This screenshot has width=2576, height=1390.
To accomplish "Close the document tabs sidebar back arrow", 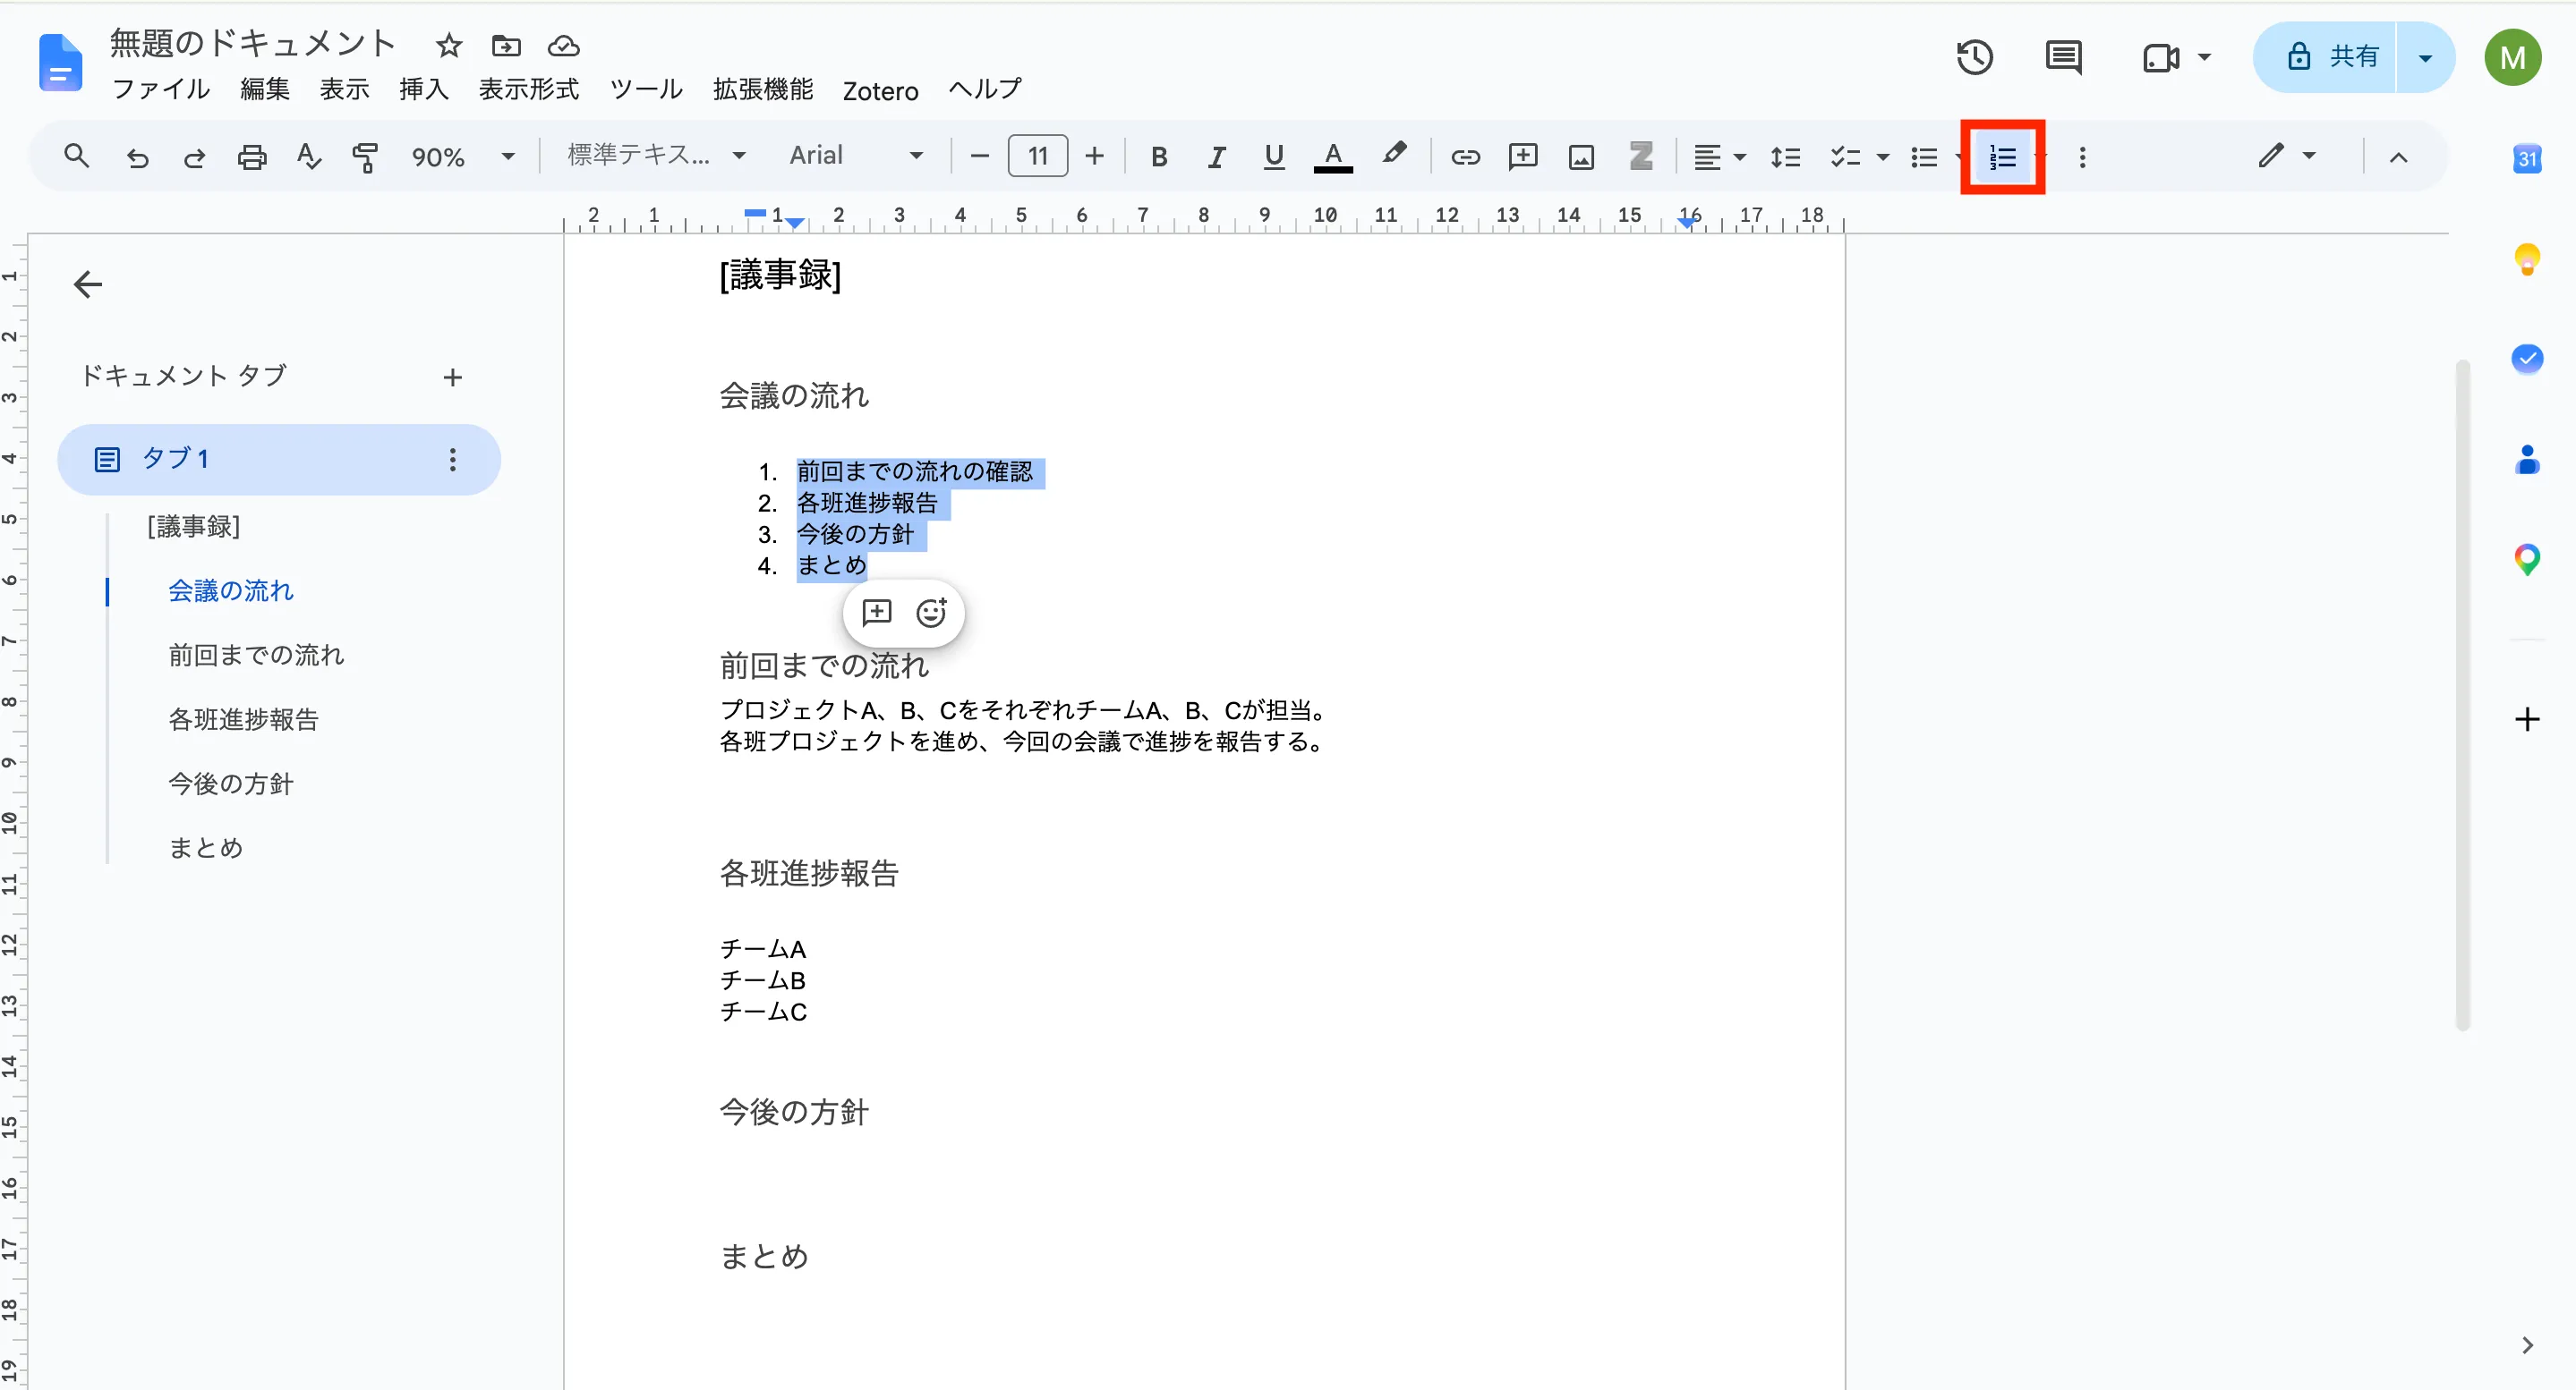I will (x=88, y=284).
